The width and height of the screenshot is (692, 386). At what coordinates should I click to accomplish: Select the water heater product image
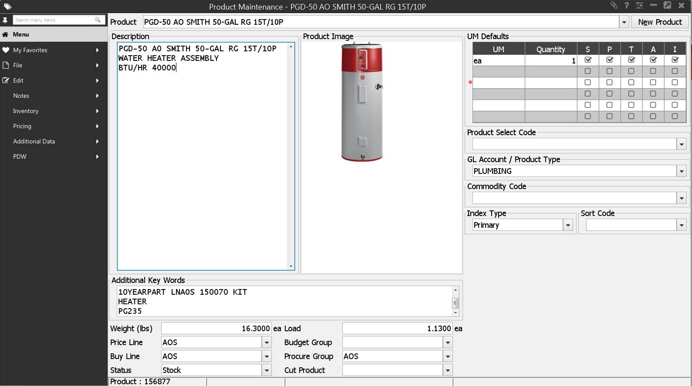[x=362, y=102]
